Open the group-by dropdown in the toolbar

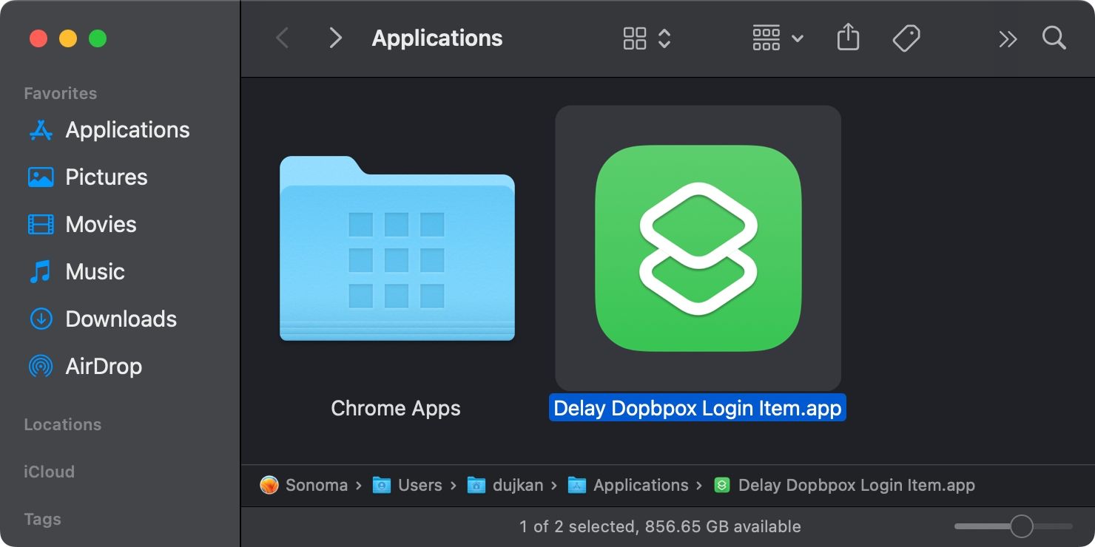coord(775,38)
